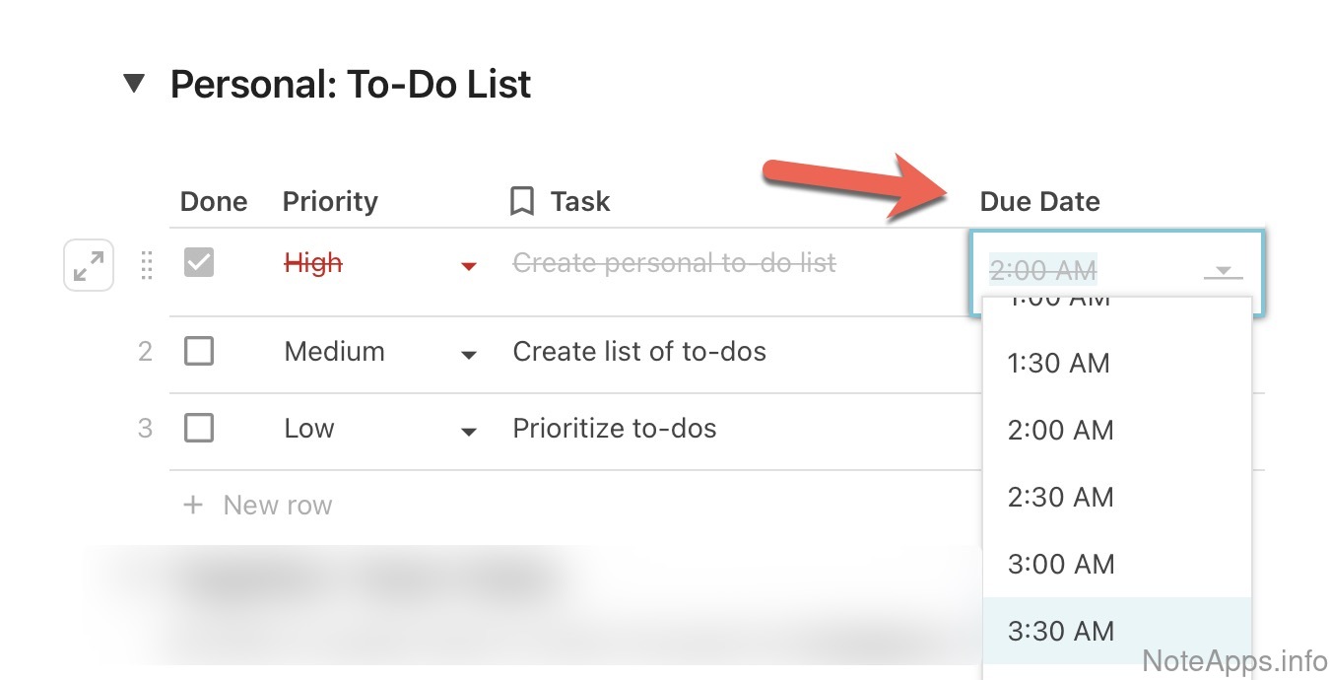The image size is (1330, 680).
Task: Open the High priority dropdown arrow
Action: coord(469,265)
